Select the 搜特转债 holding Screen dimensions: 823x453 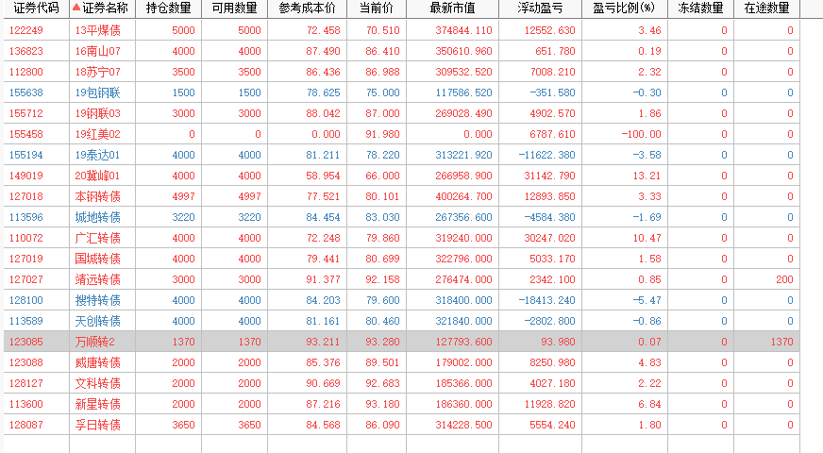point(97,300)
